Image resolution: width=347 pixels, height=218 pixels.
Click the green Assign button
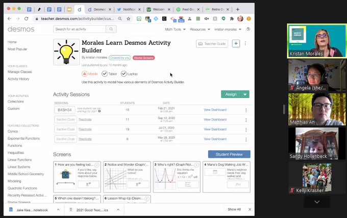(x=231, y=94)
